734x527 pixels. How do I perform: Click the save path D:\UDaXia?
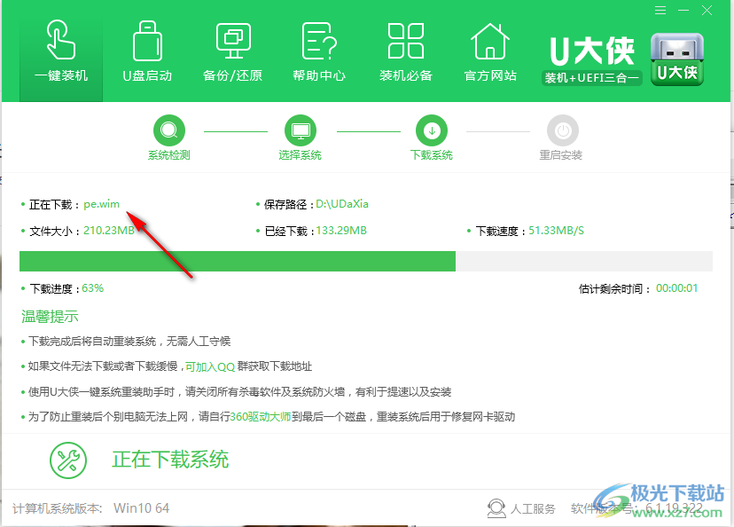(342, 204)
